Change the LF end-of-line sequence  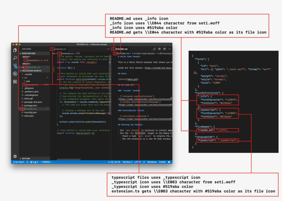tap(144, 162)
